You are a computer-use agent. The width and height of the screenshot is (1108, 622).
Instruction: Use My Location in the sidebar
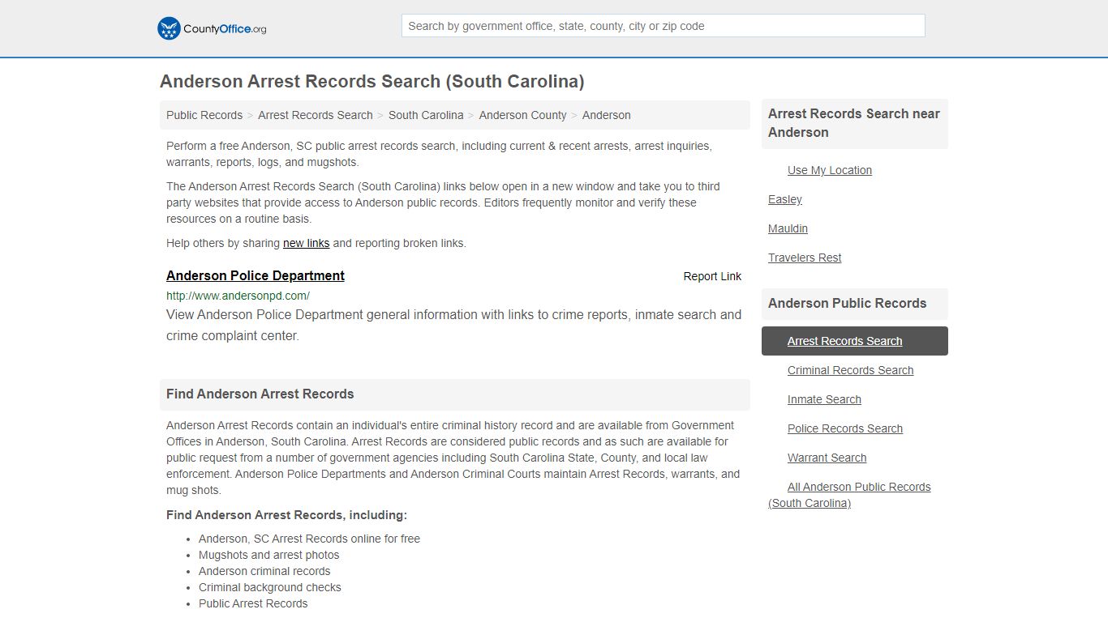click(x=830, y=170)
